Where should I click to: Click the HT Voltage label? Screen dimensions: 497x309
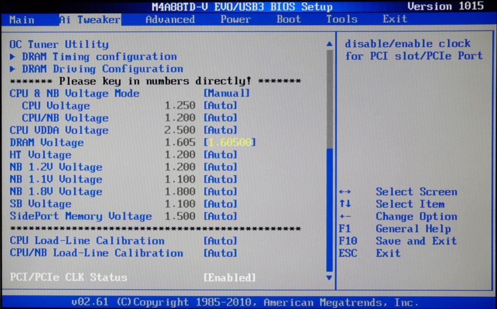tap(40, 155)
